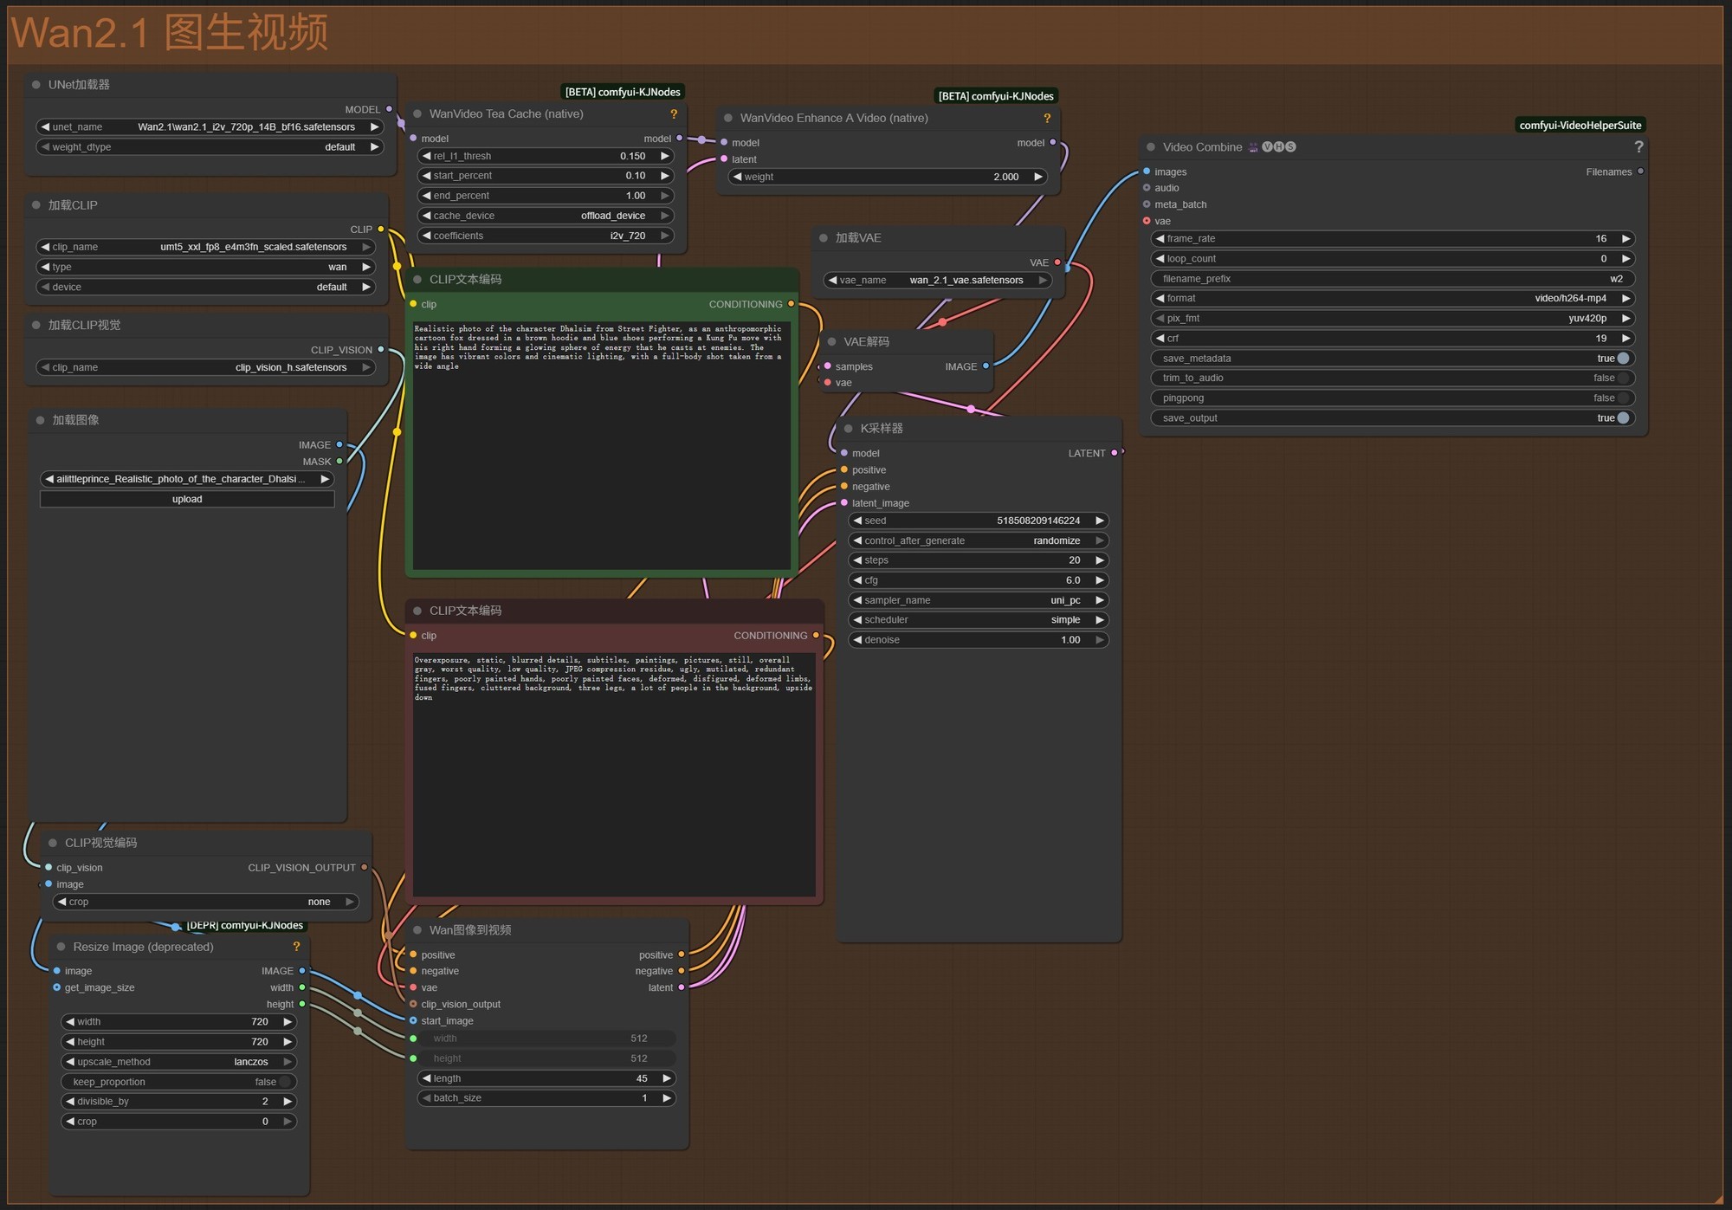
Task: Click the collapse dot on the 加载VAE node
Action: click(x=824, y=238)
